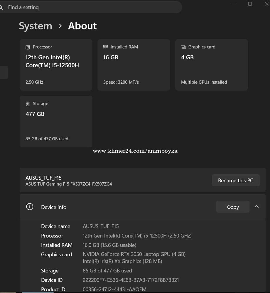Image resolution: width=270 pixels, height=293 pixels.
Task: Click Rename this PC button
Action: coord(236,180)
